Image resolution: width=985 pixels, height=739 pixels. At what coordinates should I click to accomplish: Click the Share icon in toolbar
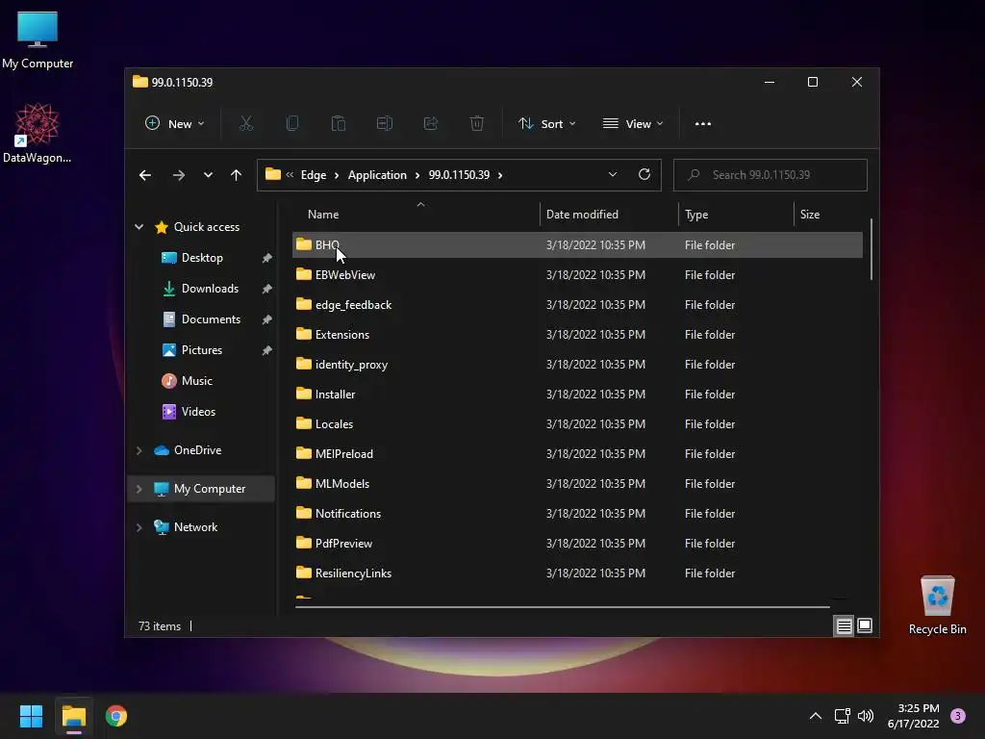pos(431,124)
